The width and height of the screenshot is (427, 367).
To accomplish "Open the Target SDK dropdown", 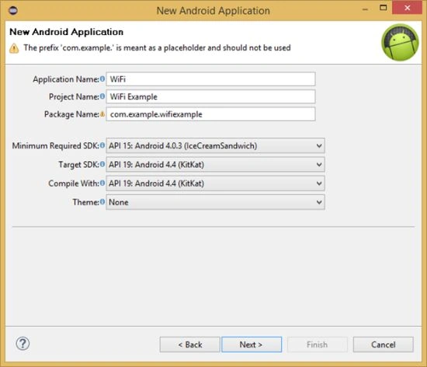I will pos(215,164).
